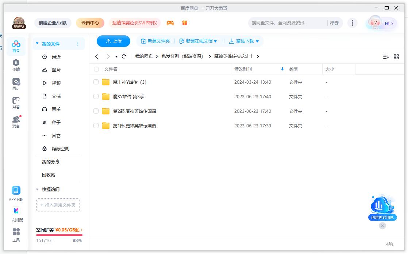Check the box for 魔SY雄传 第3季
Screen dimensions: 408x254
tap(96, 96)
